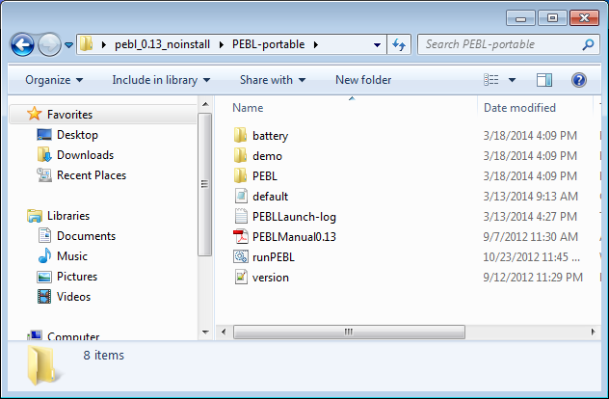Click horizontal scroll right arrow

coord(593,332)
